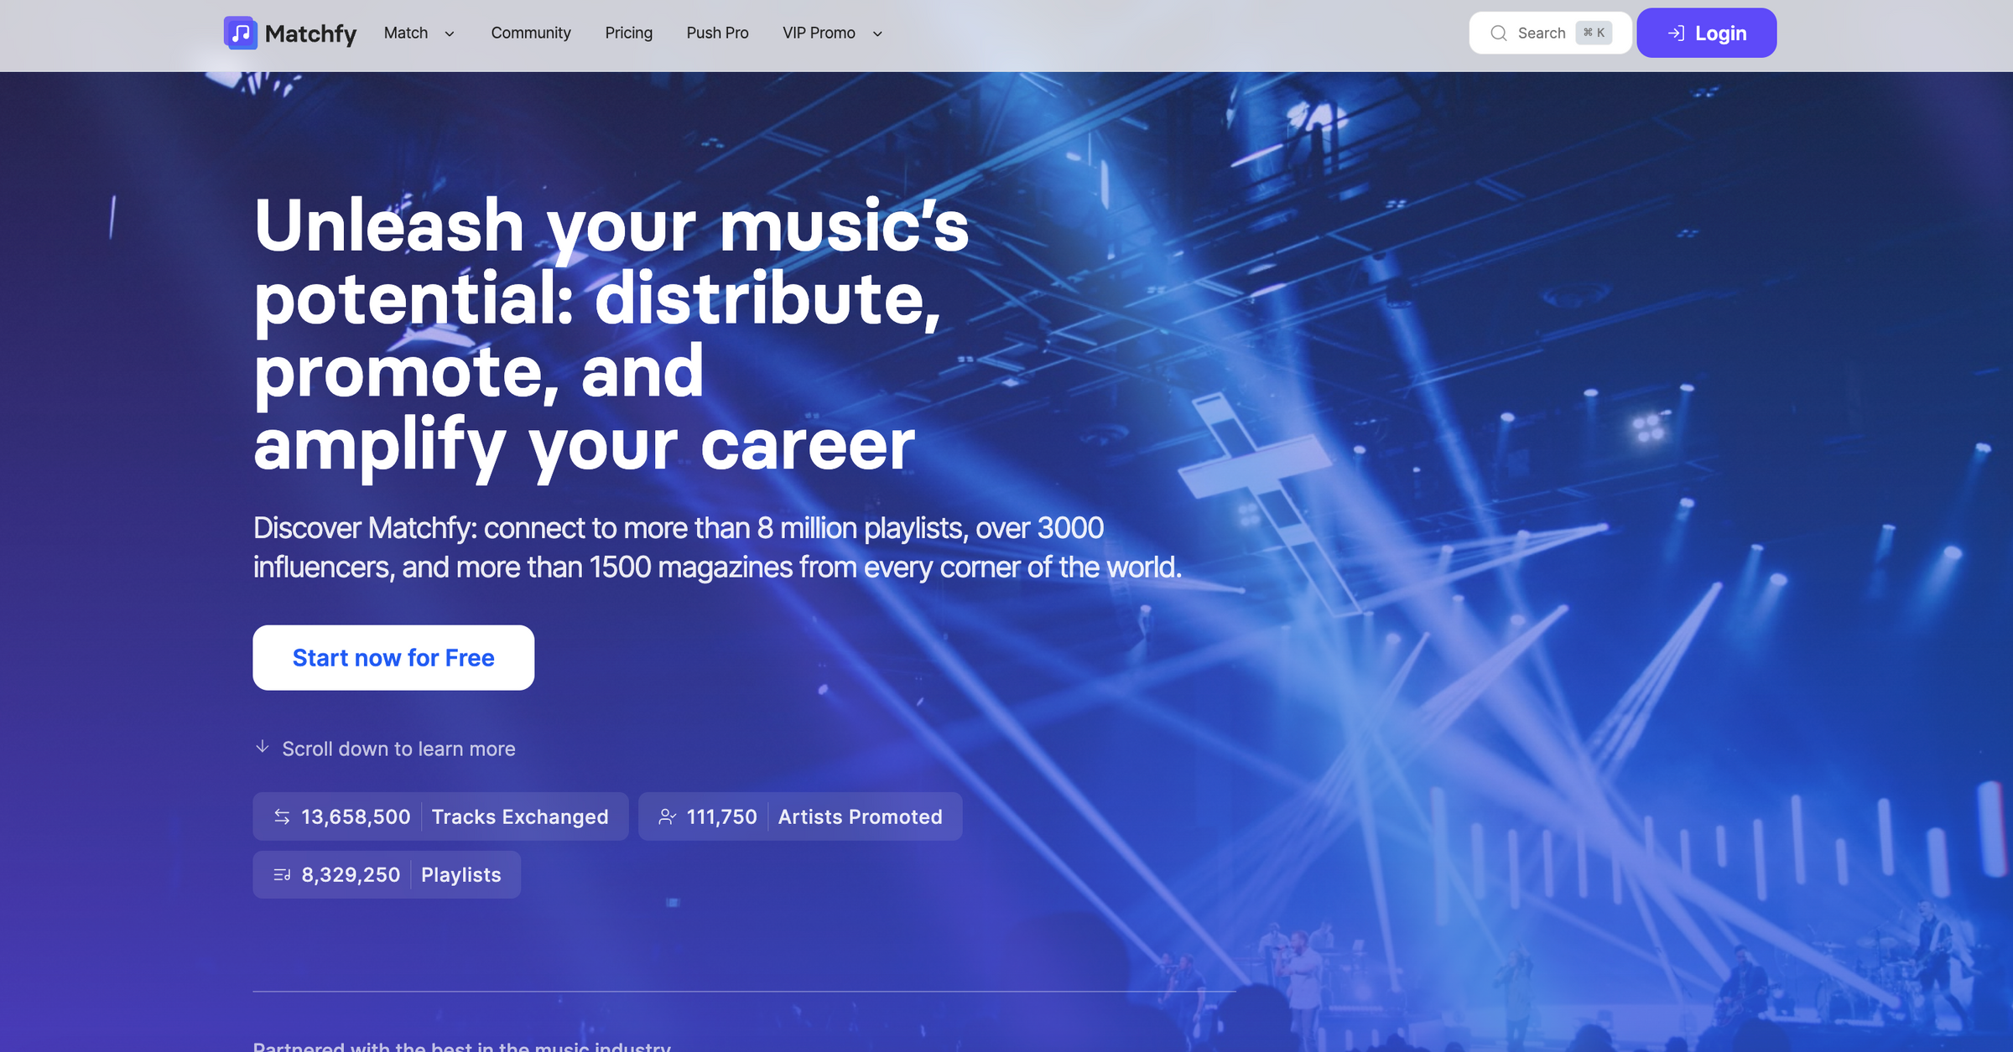Click the Matchfy music note logo icon
2013x1052 pixels.
coord(240,33)
